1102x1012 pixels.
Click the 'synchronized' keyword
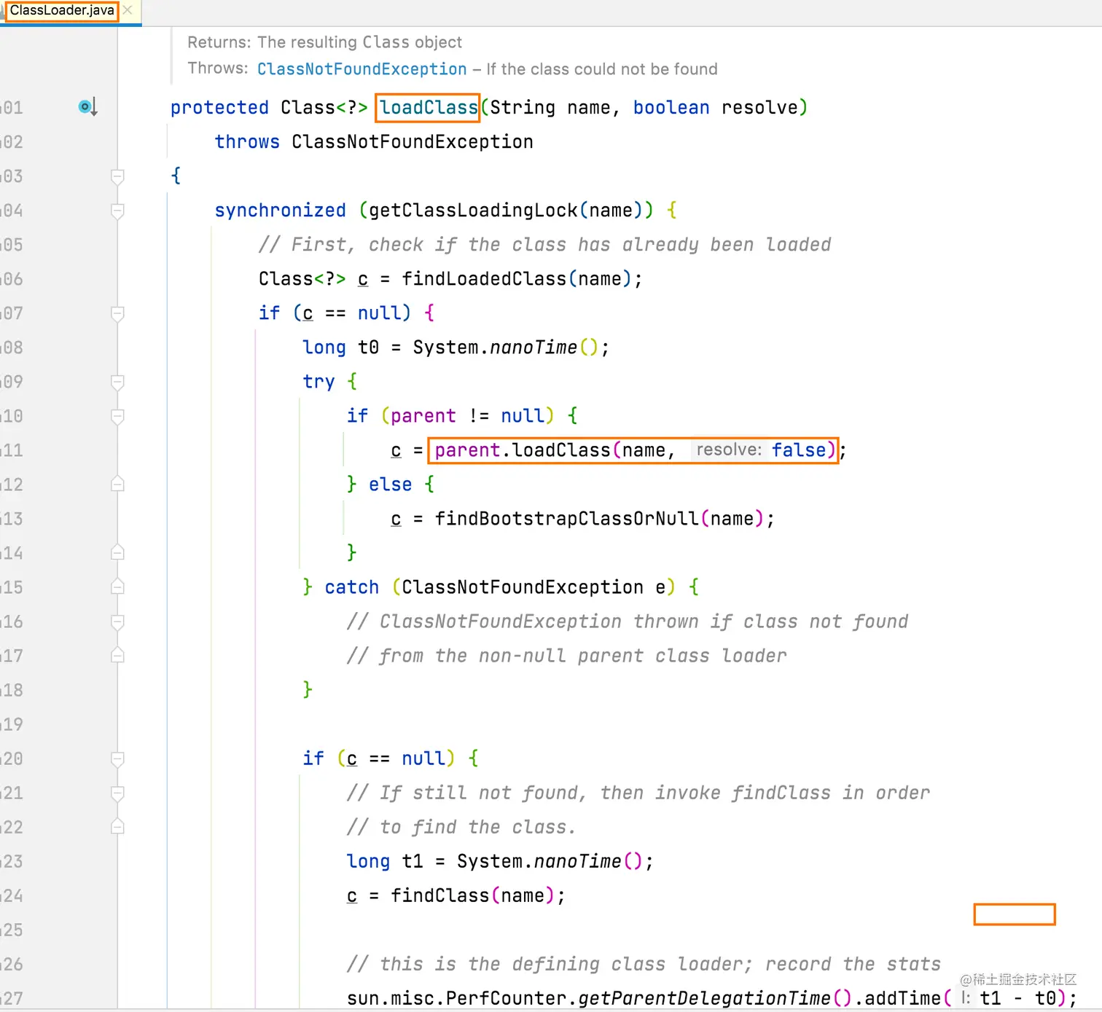point(280,211)
